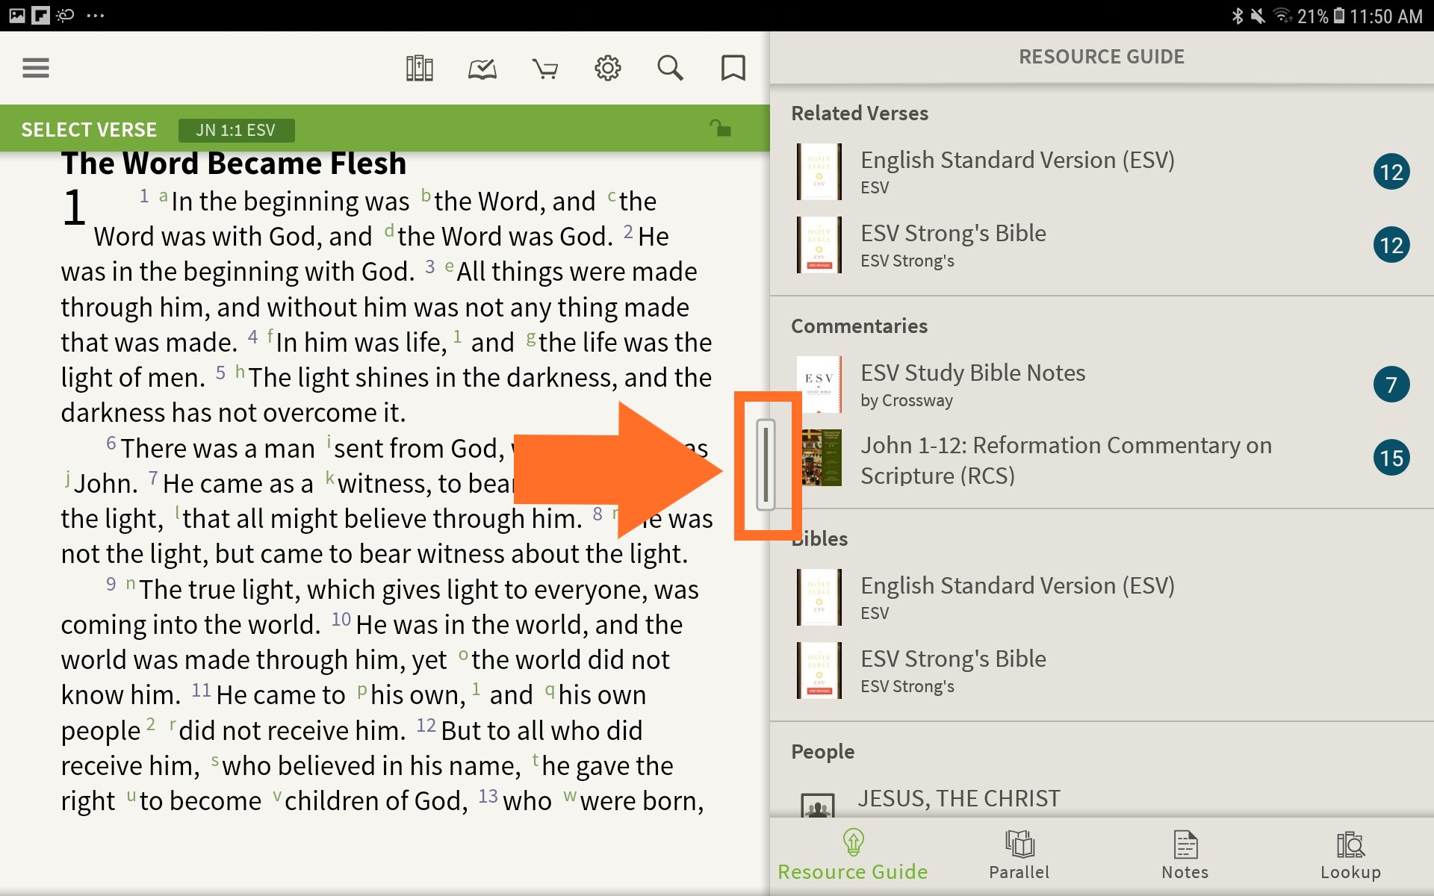Switch to the Lookup tab
The width and height of the screenshot is (1434, 896).
1350,856
